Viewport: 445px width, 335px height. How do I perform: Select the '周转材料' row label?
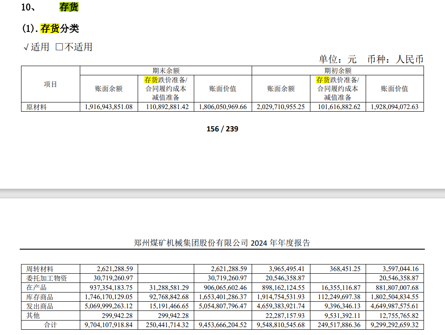coord(40,269)
